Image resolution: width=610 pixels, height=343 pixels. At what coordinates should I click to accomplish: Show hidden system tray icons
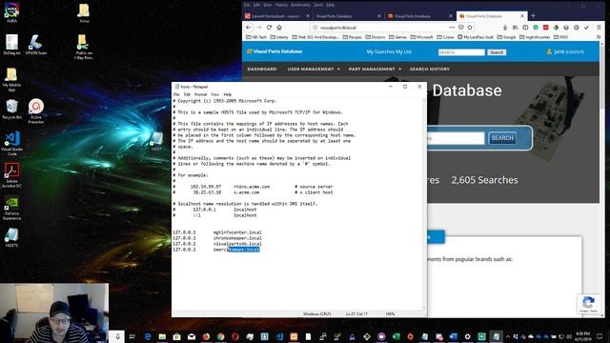[508, 336]
